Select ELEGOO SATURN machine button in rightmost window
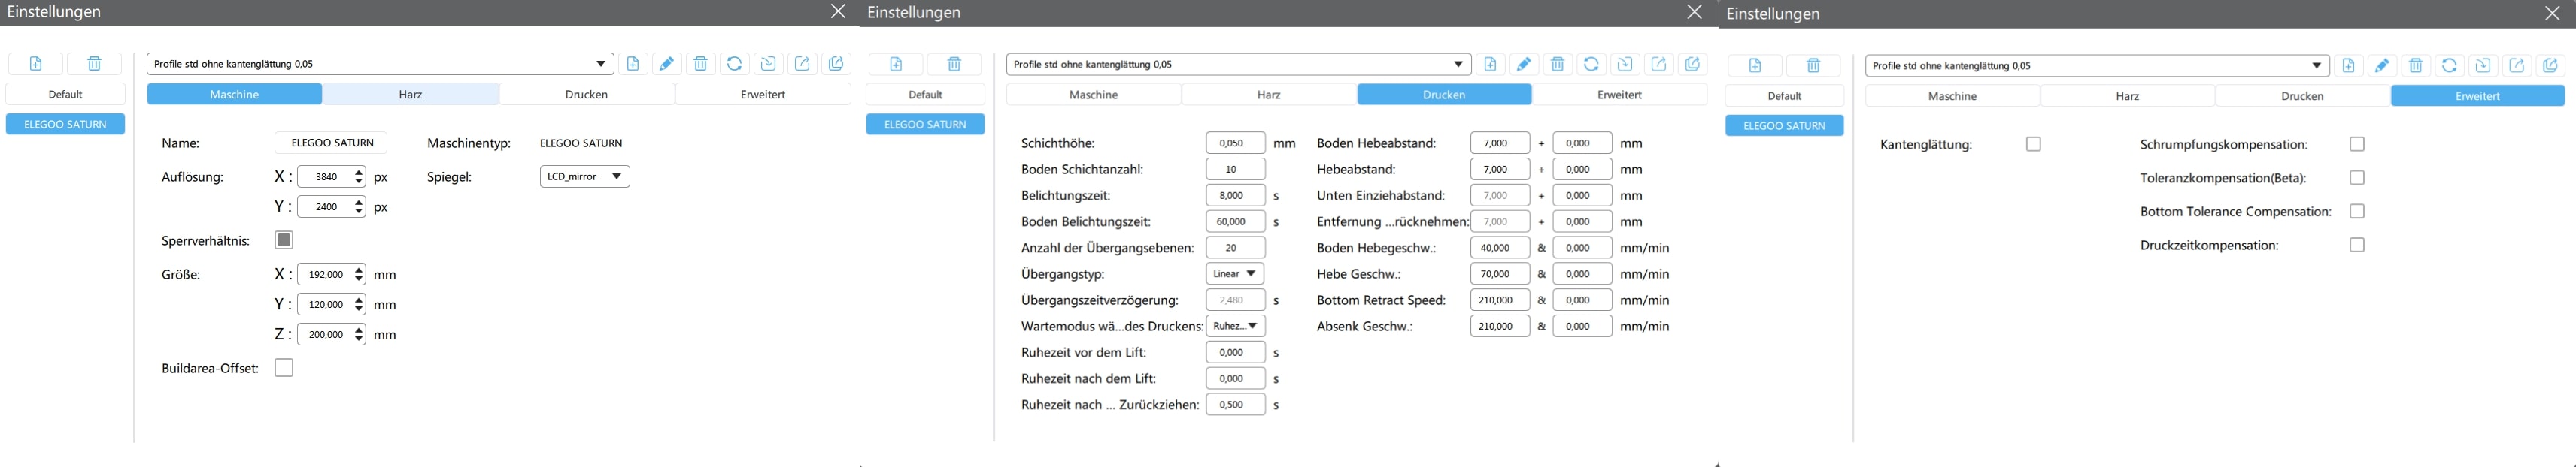The width and height of the screenshot is (2576, 467). click(1784, 125)
